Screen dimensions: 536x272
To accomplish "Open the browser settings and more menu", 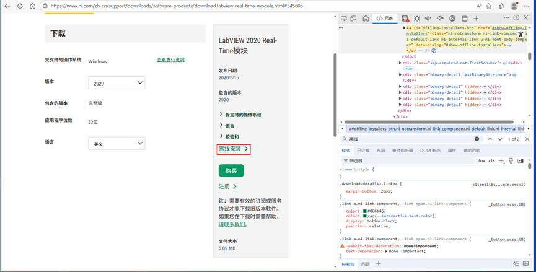I will tap(527, 6).
